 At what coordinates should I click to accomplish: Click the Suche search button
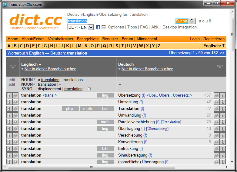click(181, 21)
